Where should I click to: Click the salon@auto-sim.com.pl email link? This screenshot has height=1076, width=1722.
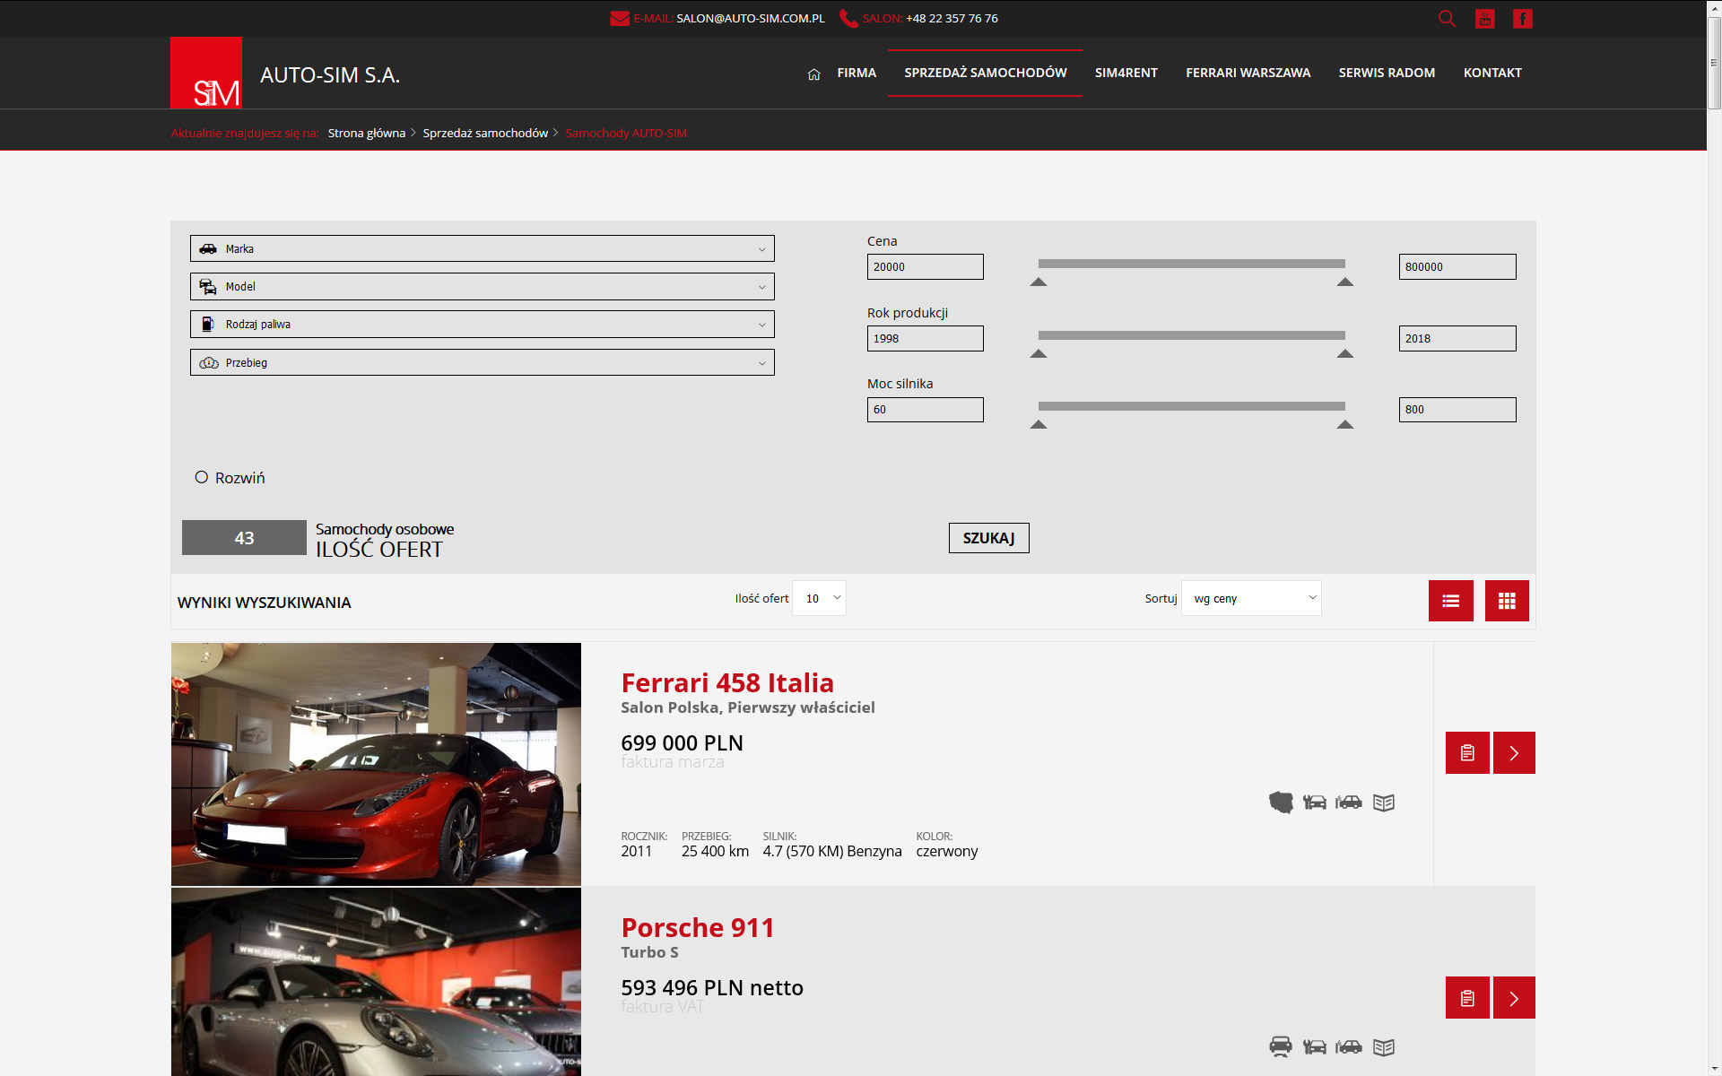751,18
